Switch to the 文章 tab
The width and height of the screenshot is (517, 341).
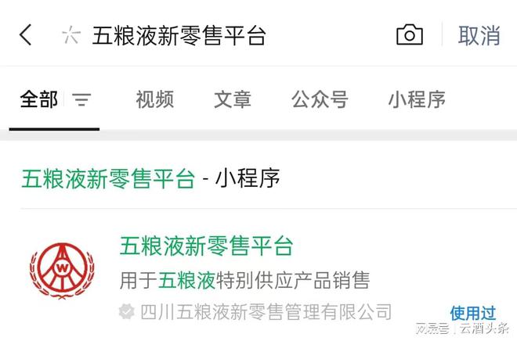coord(233,99)
